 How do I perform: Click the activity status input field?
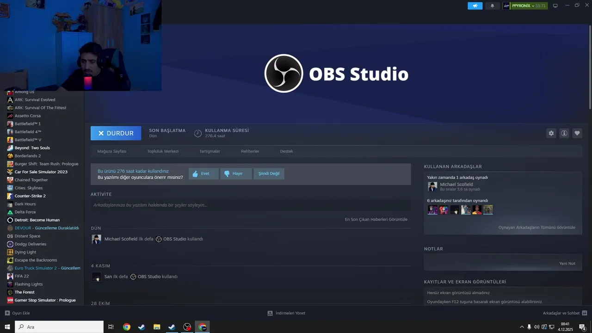(251, 205)
